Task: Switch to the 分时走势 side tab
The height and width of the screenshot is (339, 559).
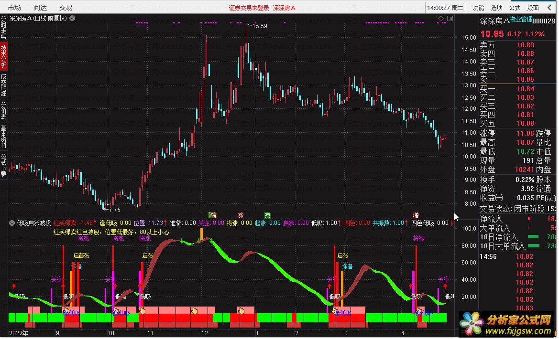Action: click(x=3, y=28)
